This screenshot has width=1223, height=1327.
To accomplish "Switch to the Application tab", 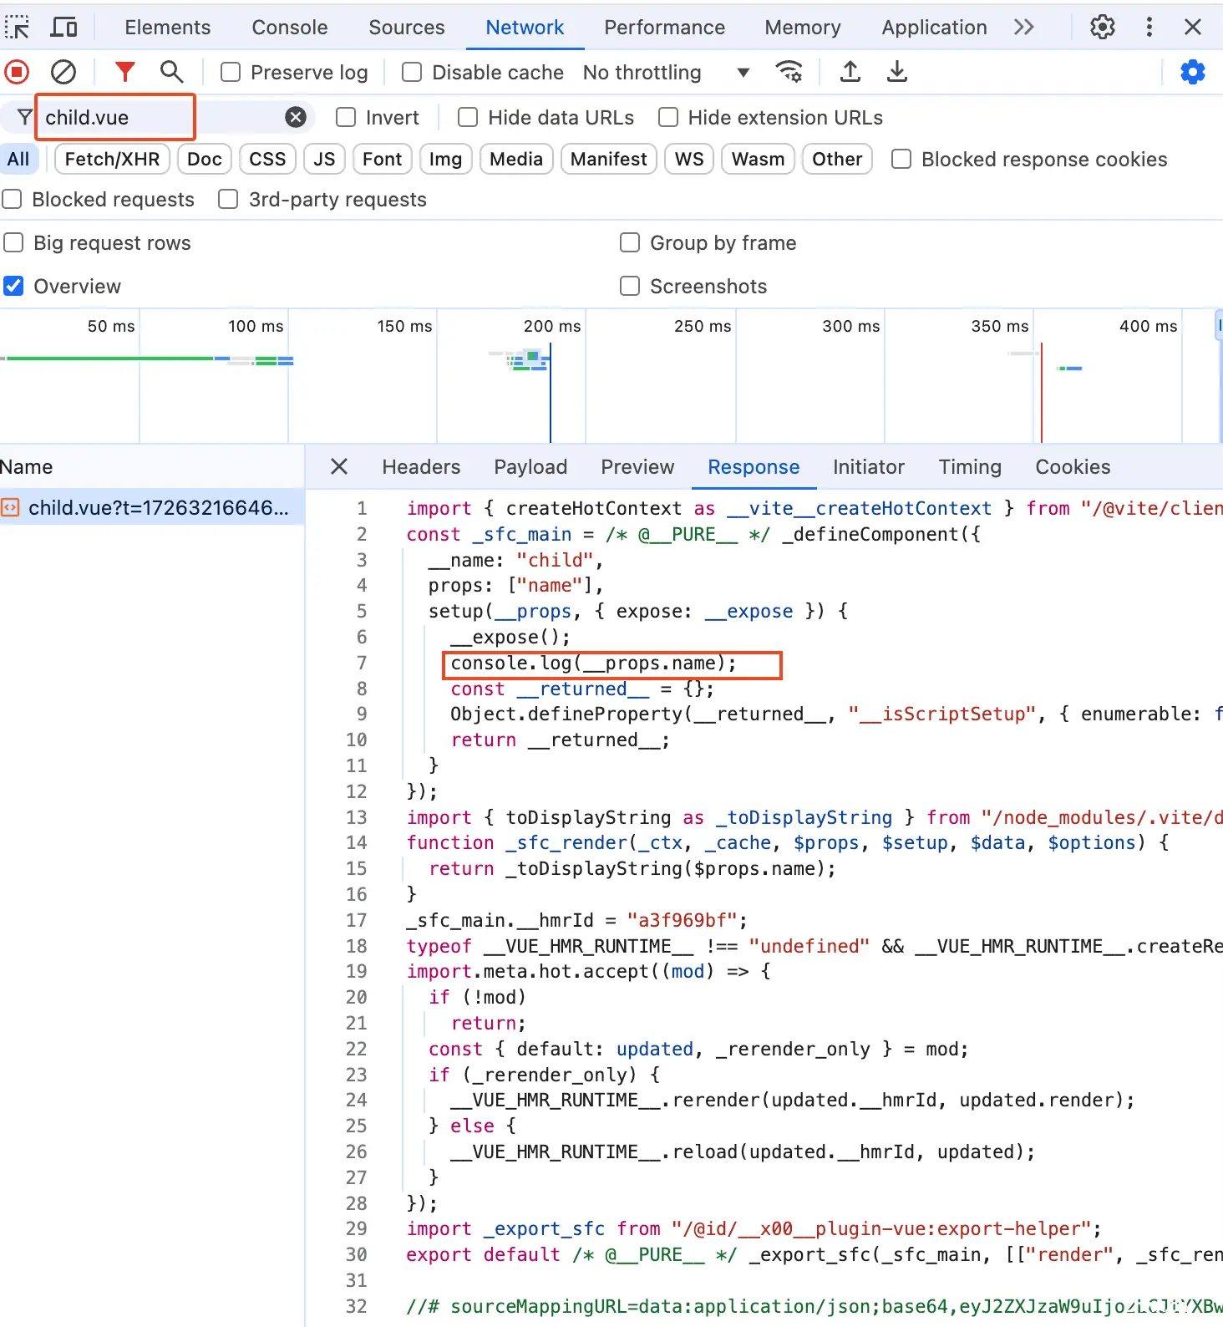I will tap(934, 28).
